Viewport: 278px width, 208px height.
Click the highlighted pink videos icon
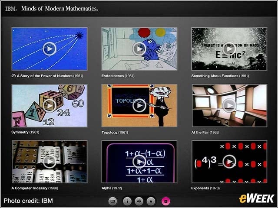pyautogui.click(x=166, y=201)
